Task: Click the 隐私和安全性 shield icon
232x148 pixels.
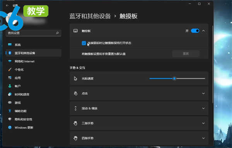Action: [x=10, y=119]
